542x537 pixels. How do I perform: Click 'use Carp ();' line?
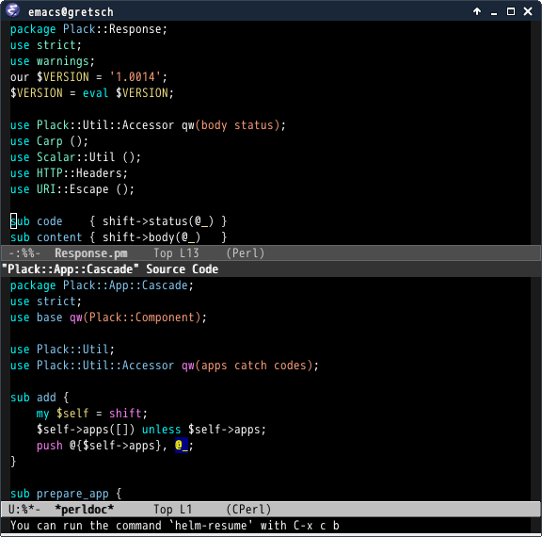pyautogui.click(x=50, y=141)
